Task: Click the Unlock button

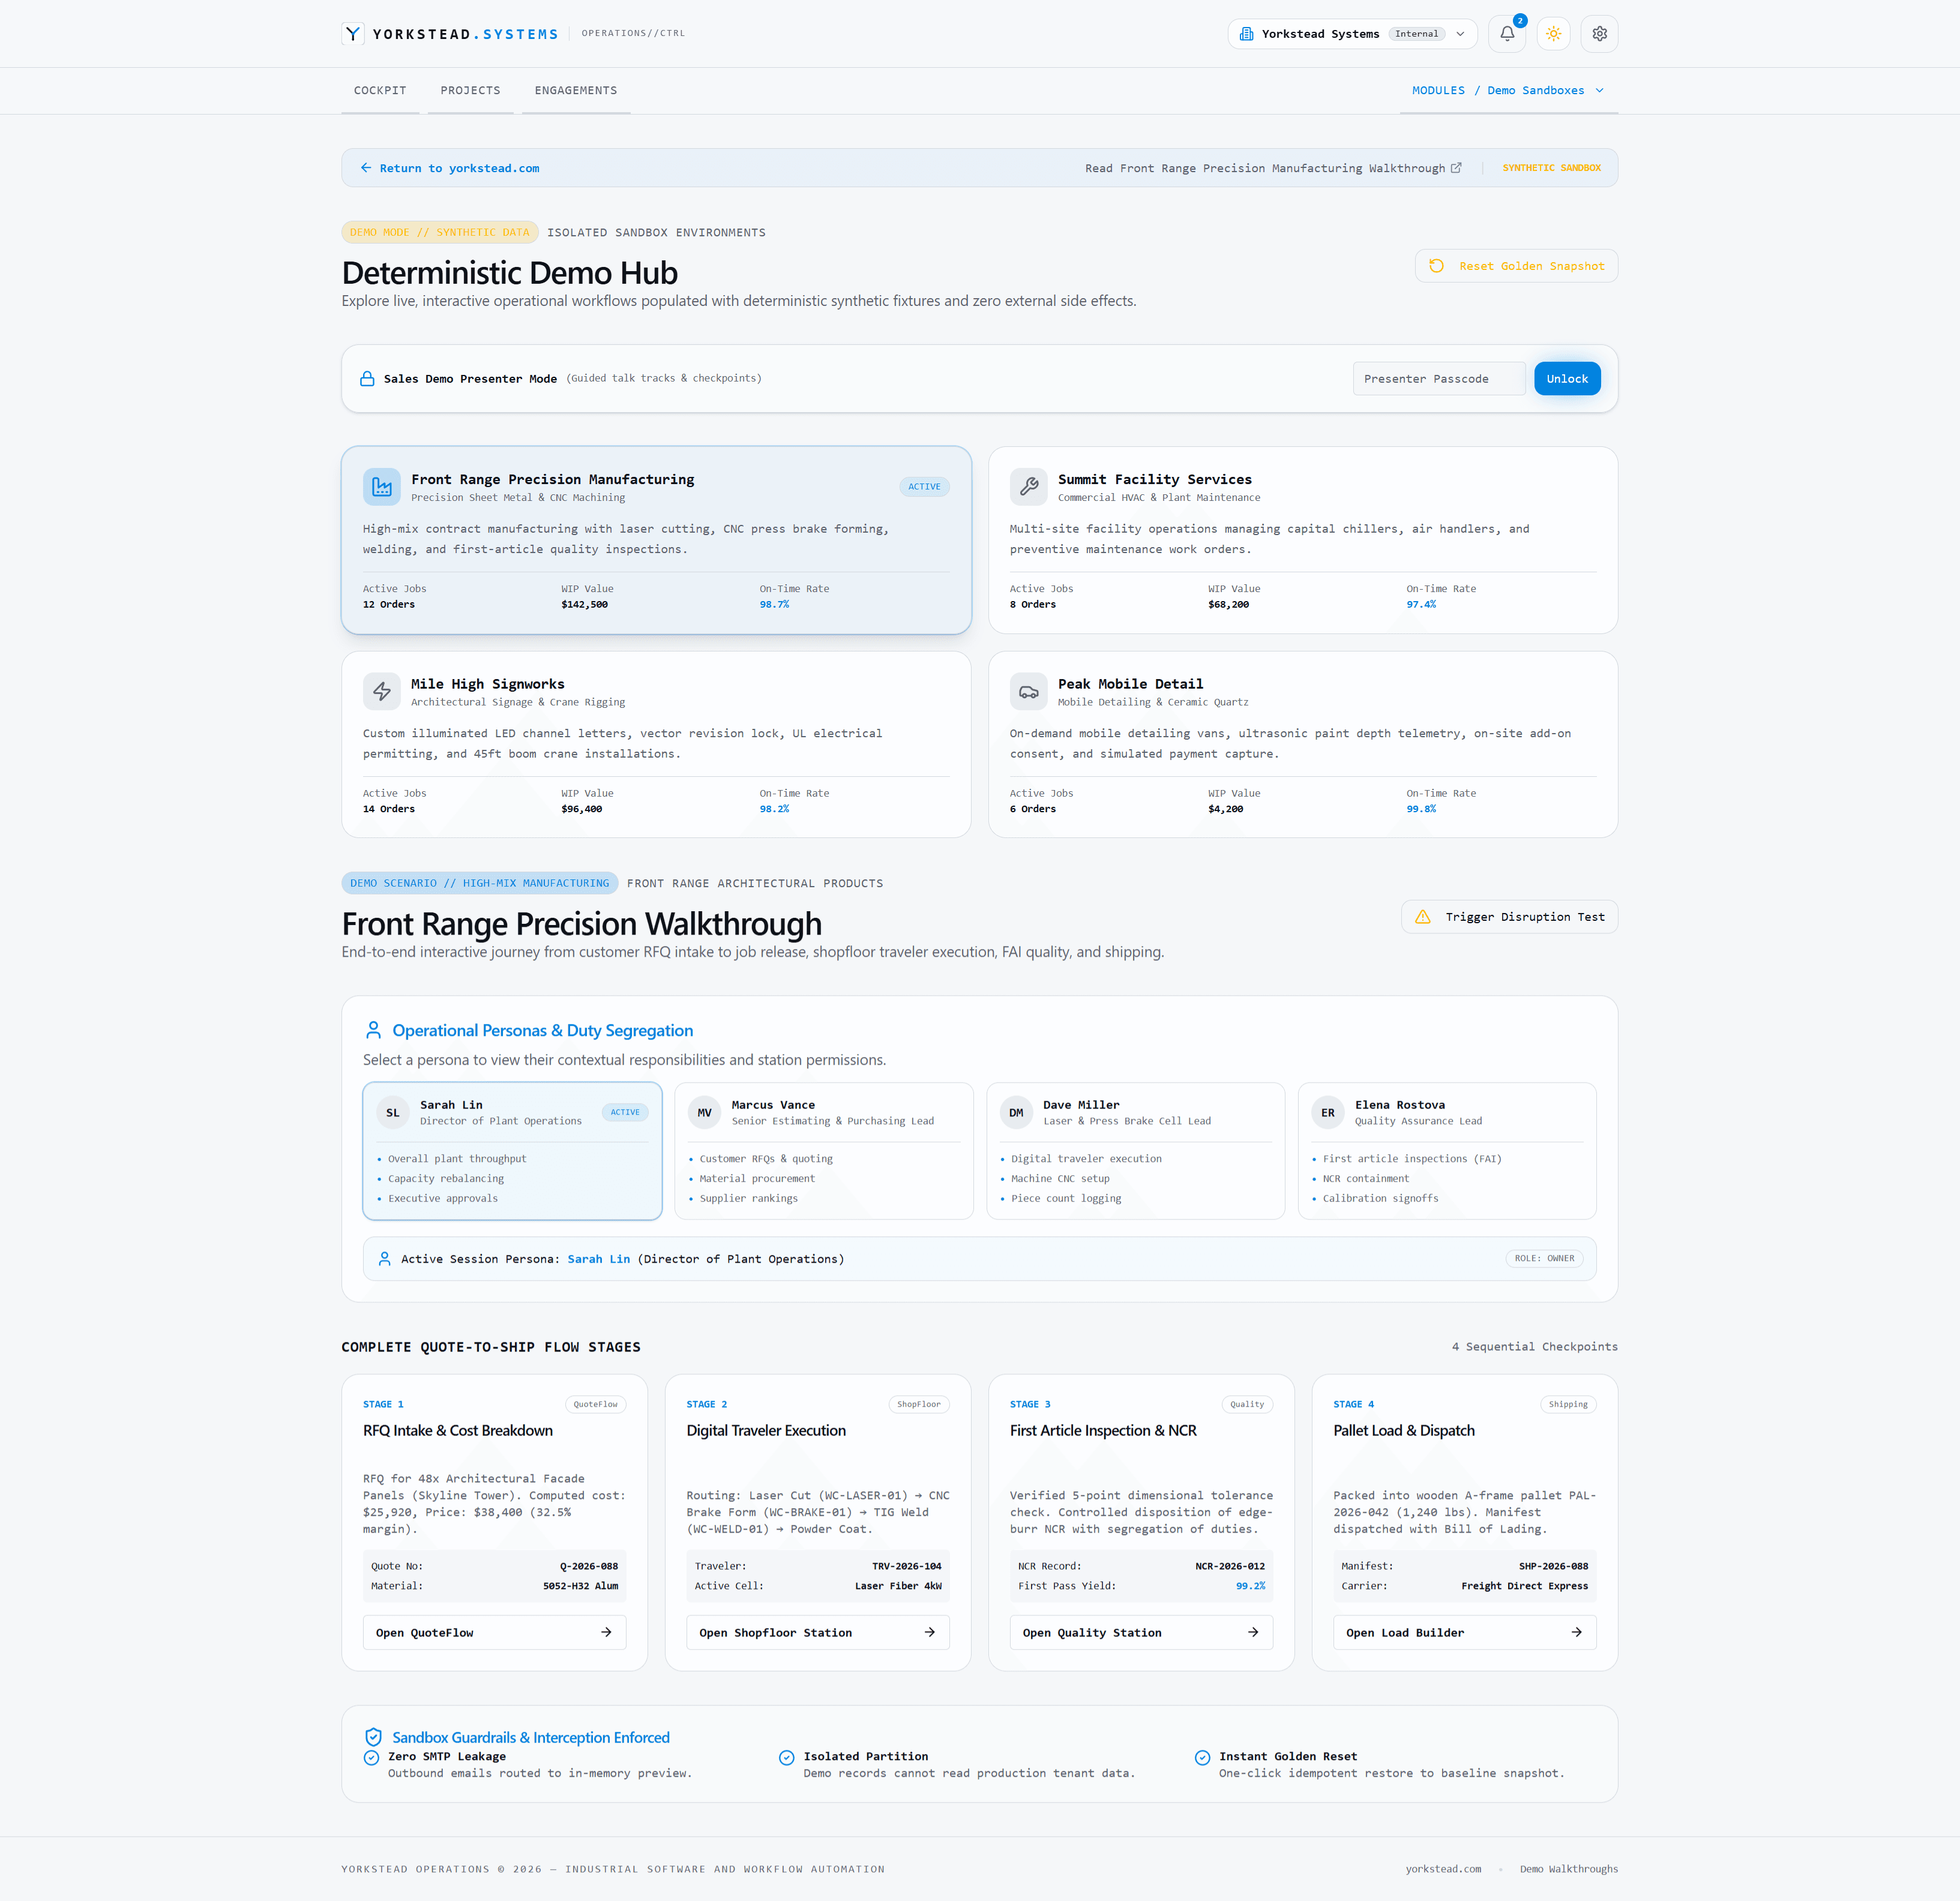Action: click(1567, 379)
